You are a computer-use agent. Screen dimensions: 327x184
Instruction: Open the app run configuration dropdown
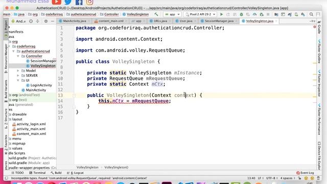[x=172, y=14]
